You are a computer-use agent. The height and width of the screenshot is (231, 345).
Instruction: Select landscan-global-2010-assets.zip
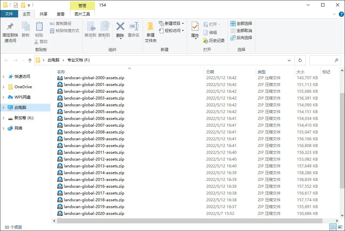click(x=94, y=146)
